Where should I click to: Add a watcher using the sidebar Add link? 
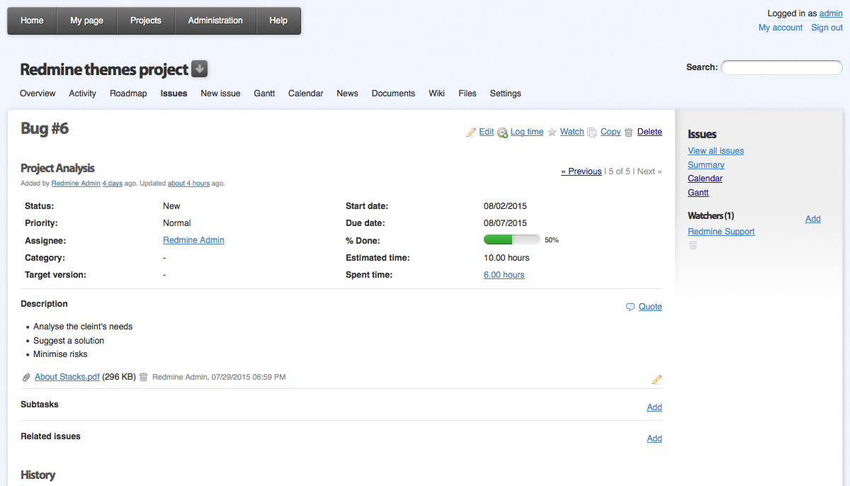[813, 219]
